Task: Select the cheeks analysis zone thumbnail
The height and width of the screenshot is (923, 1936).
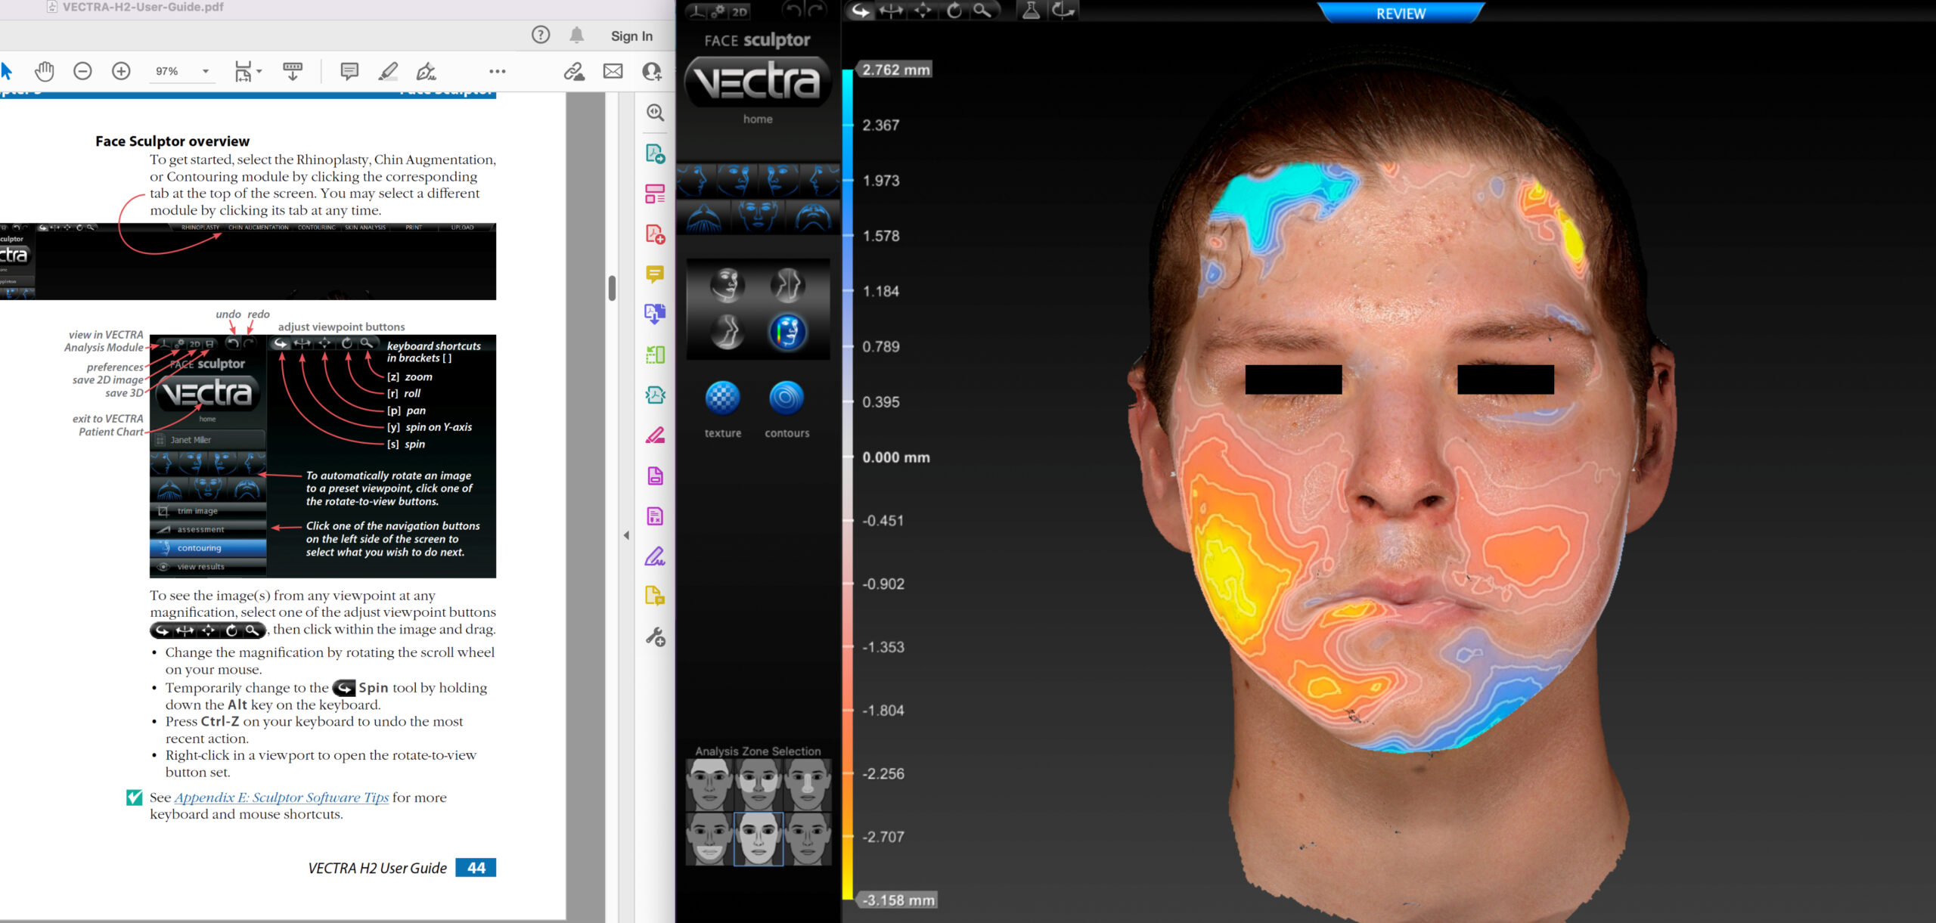Action: click(x=759, y=785)
